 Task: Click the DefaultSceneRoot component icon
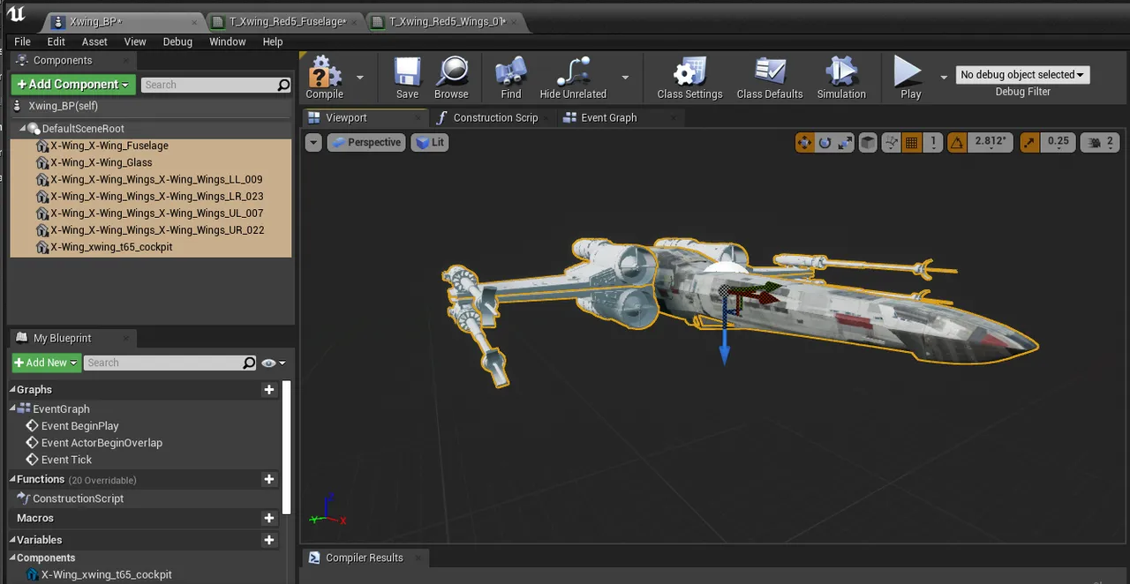(34, 129)
